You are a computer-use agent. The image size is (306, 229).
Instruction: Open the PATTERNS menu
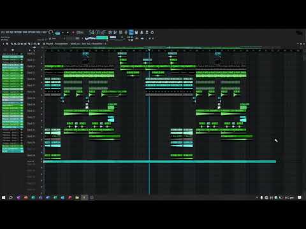(18, 32)
